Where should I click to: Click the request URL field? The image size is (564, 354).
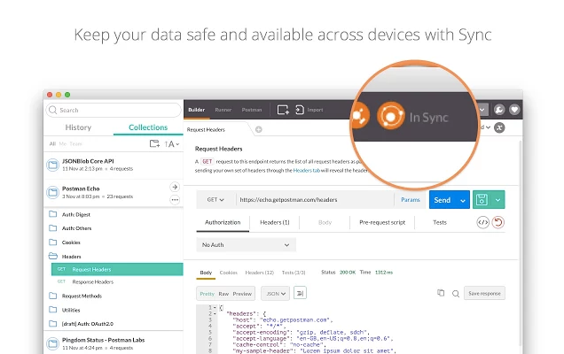tap(315, 200)
